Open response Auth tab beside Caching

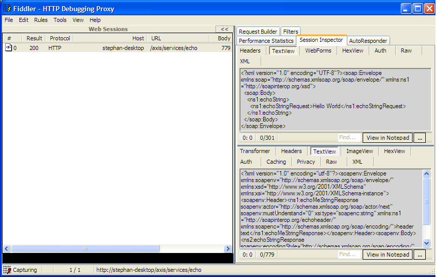(x=246, y=162)
